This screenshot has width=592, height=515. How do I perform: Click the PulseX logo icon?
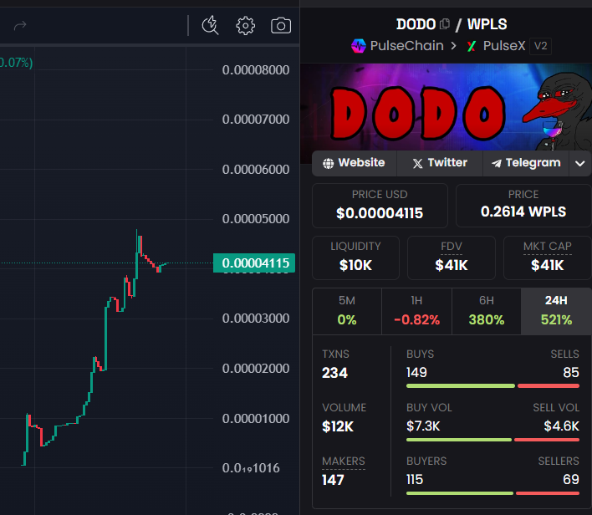pos(472,46)
